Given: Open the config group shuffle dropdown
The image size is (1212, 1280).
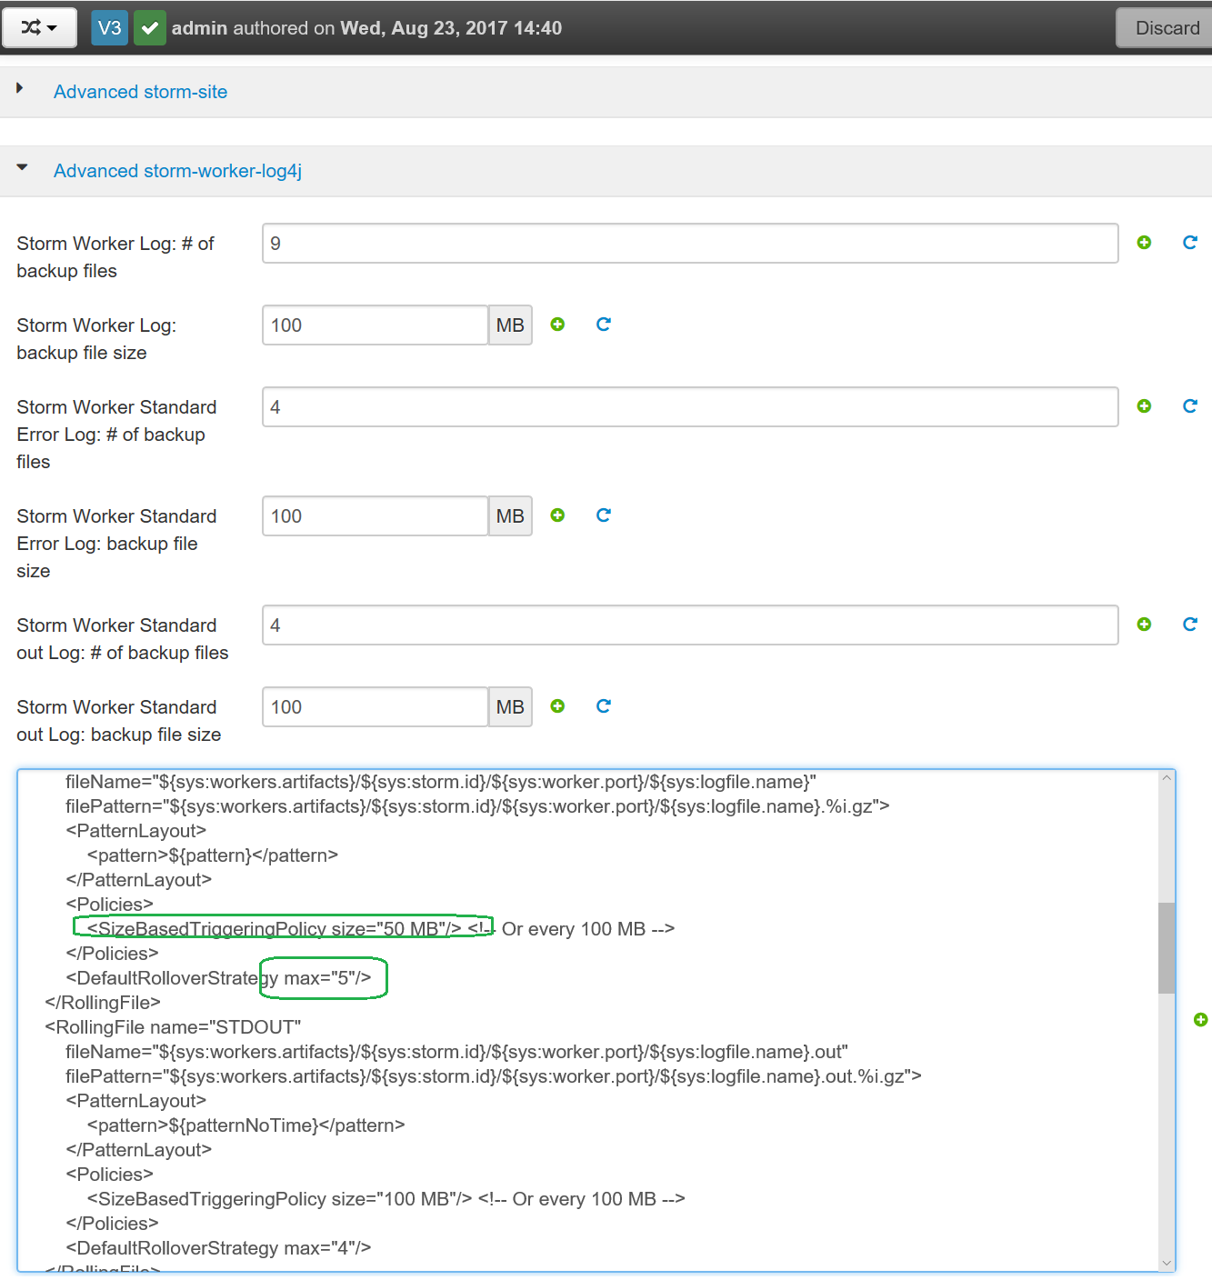Looking at the screenshot, I should coord(38,28).
